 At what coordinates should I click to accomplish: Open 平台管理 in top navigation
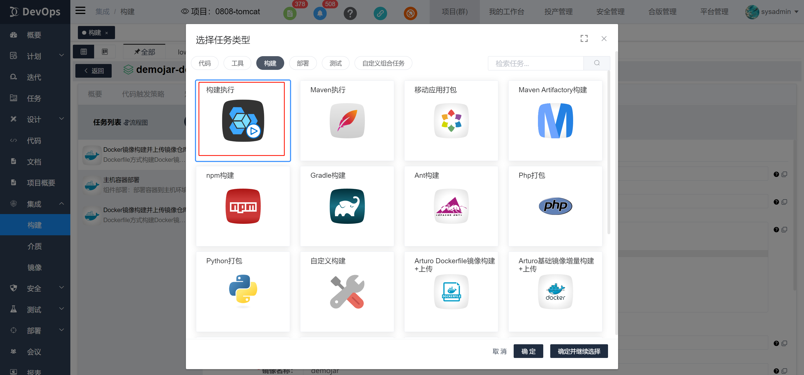tap(714, 12)
